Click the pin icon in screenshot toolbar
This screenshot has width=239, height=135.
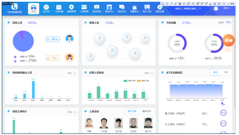point(206,4)
